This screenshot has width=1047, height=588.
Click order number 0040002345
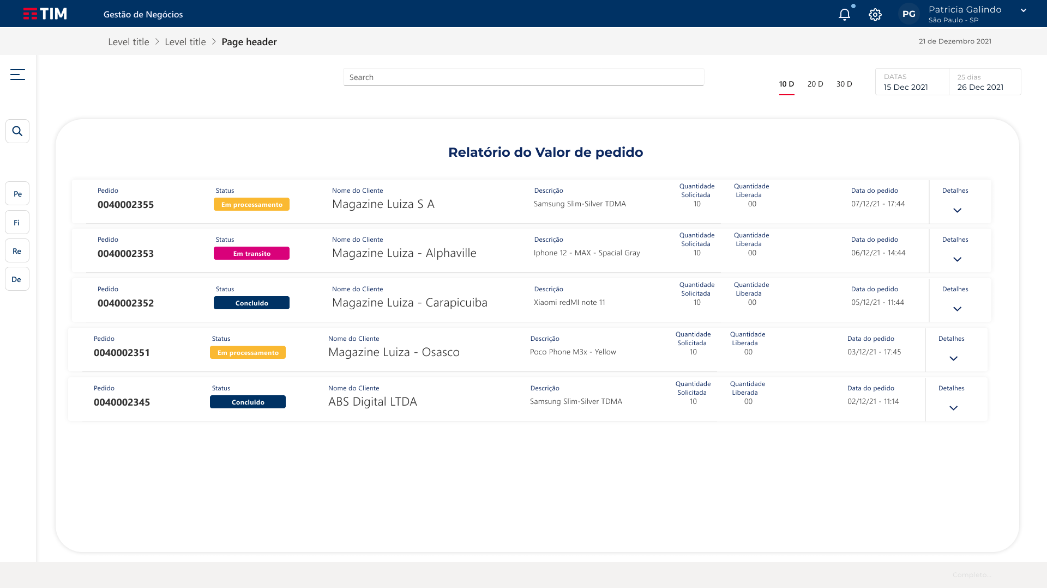point(122,402)
